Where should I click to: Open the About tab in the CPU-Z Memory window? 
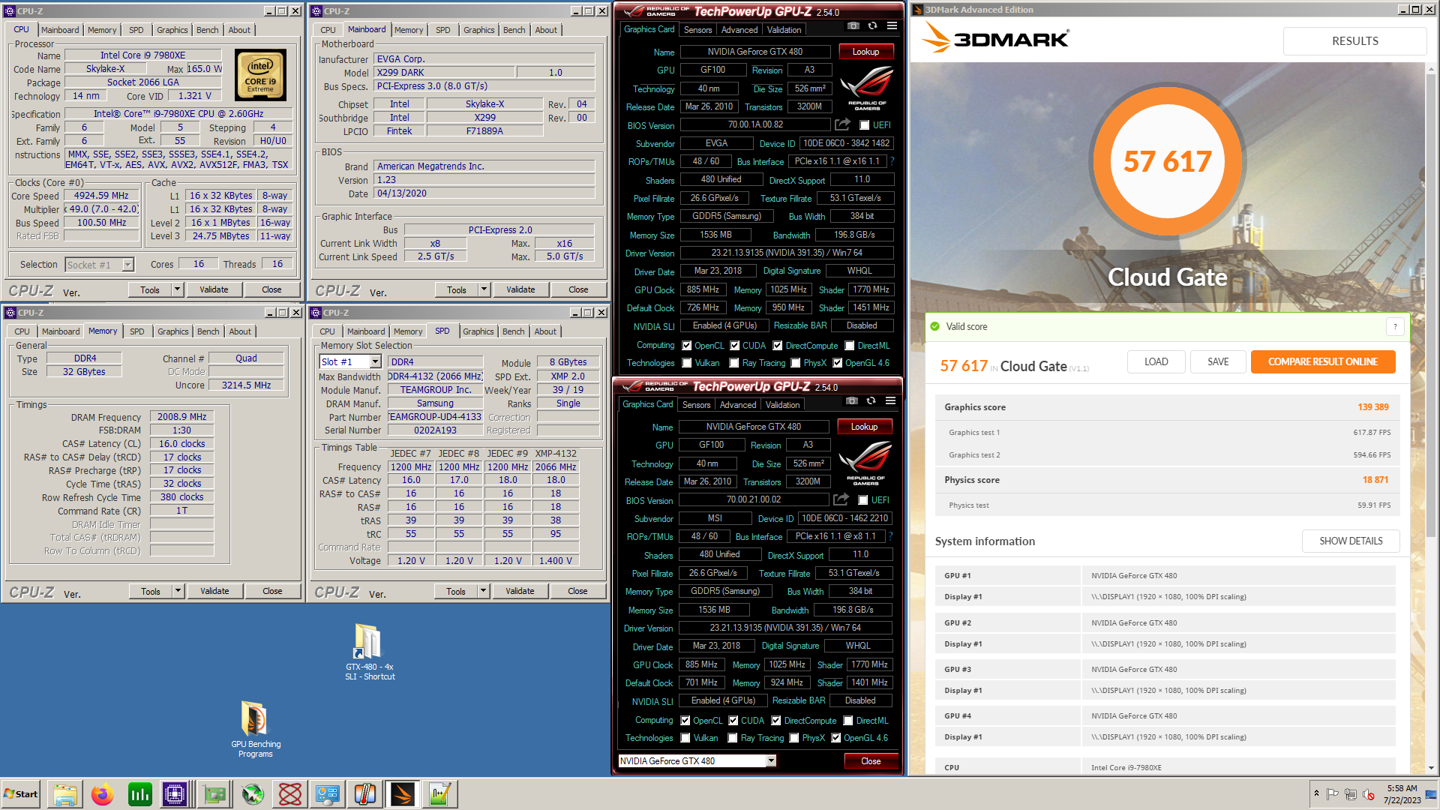[240, 331]
